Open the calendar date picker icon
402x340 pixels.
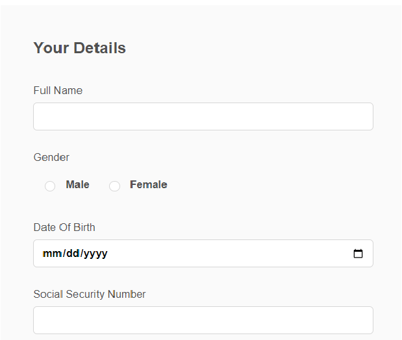click(x=358, y=254)
